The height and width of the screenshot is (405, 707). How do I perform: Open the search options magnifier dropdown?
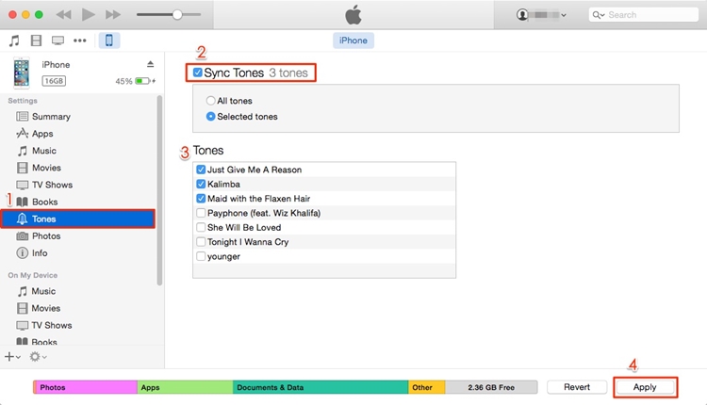599,15
